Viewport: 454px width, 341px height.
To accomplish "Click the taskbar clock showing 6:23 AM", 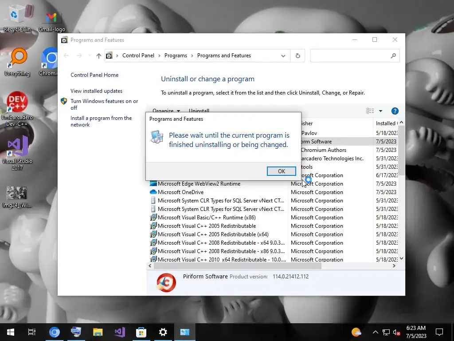I will click(416, 332).
